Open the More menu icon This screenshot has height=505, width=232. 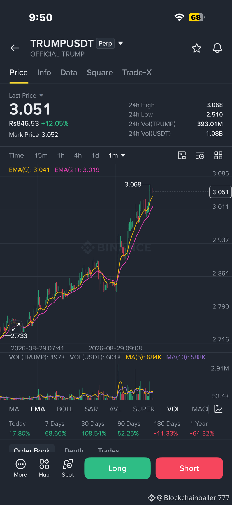[20, 468]
